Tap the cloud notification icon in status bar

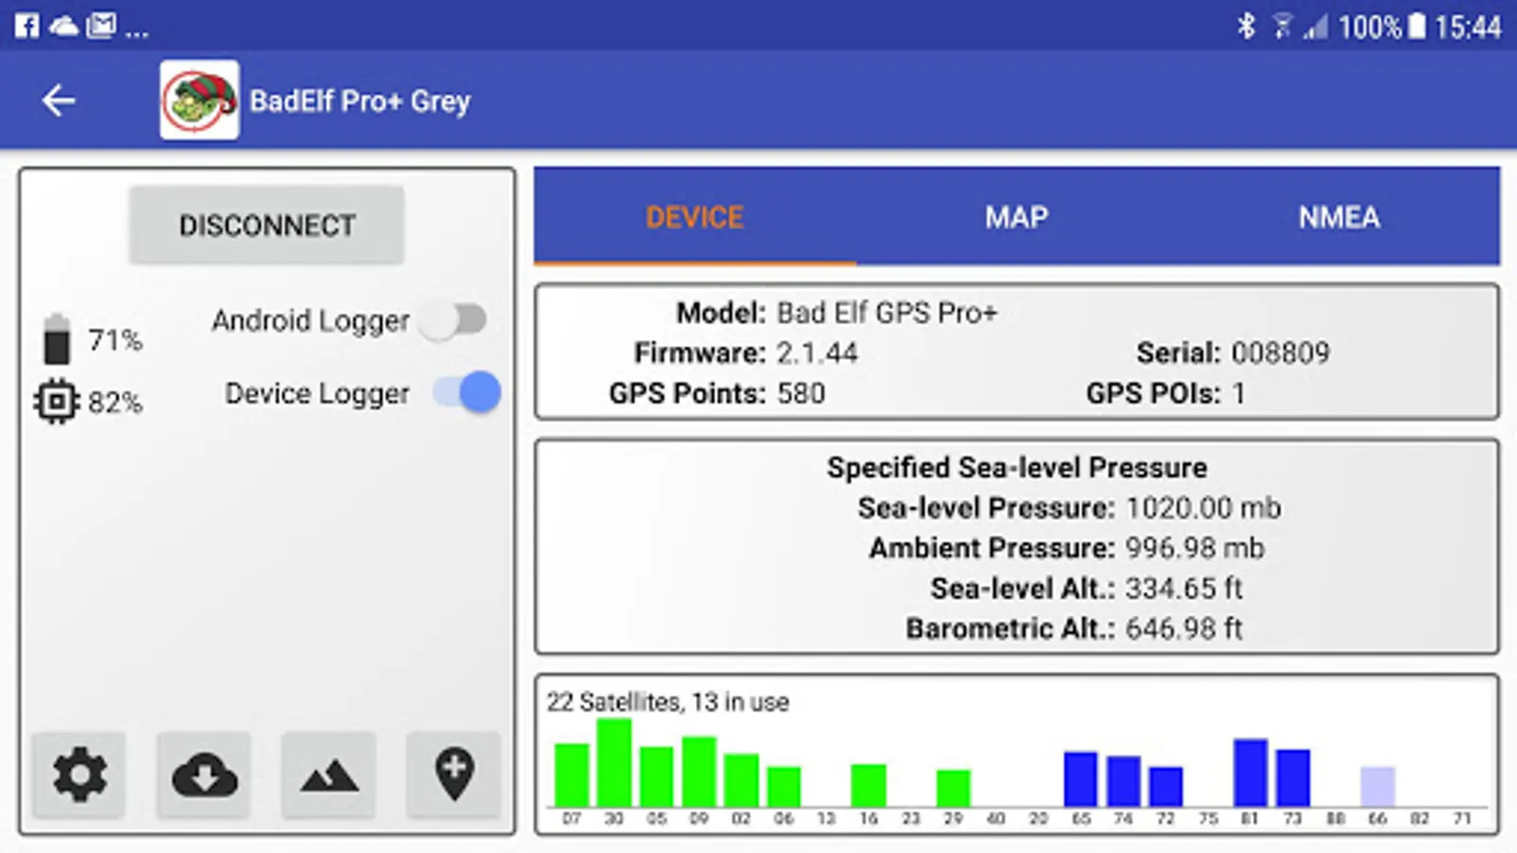[64, 26]
